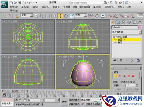Activate the Select and Scale tool

[72, 16]
